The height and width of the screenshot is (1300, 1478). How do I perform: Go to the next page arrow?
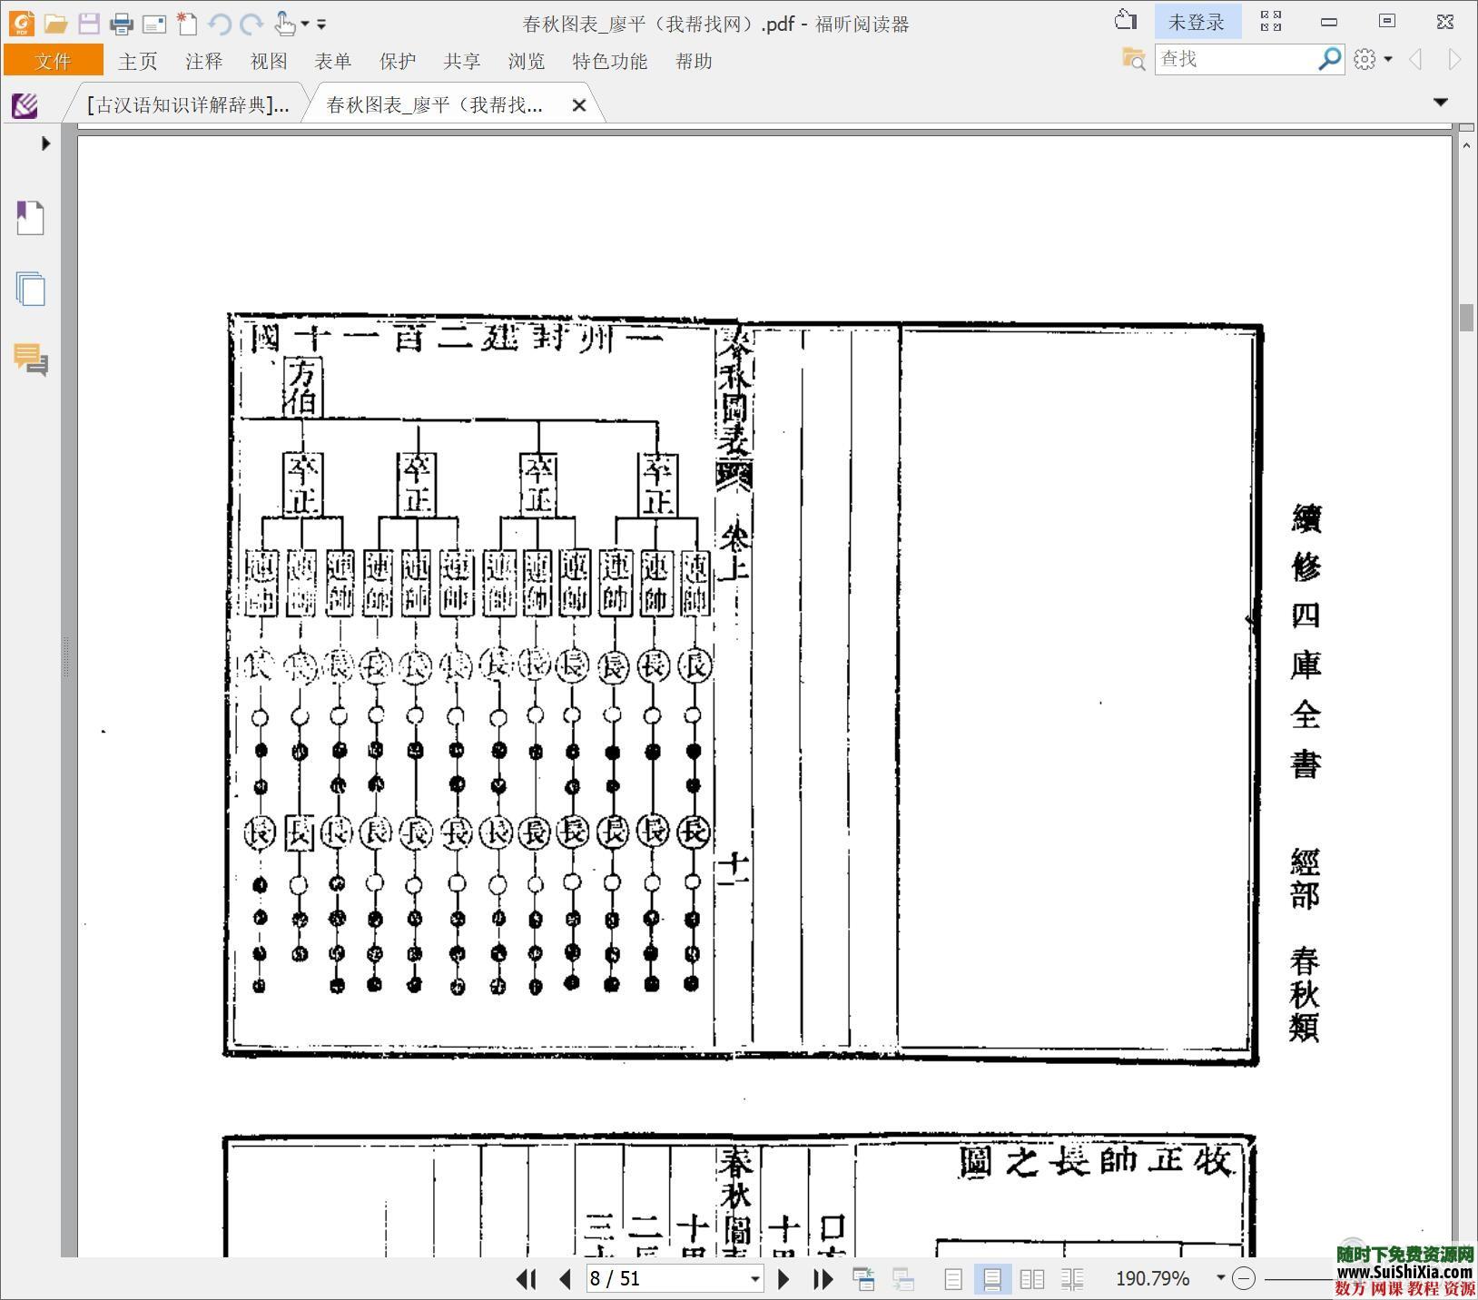click(783, 1279)
